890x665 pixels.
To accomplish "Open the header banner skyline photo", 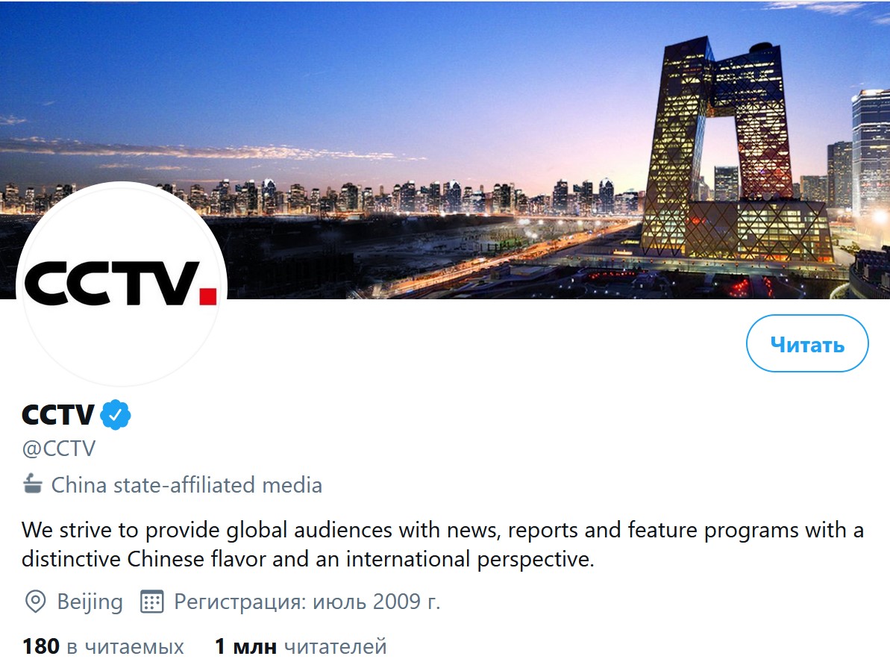I will [x=445, y=149].
